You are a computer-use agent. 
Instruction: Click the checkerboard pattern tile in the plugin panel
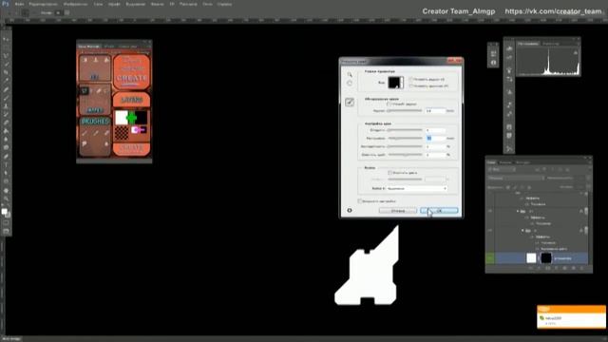122,133
